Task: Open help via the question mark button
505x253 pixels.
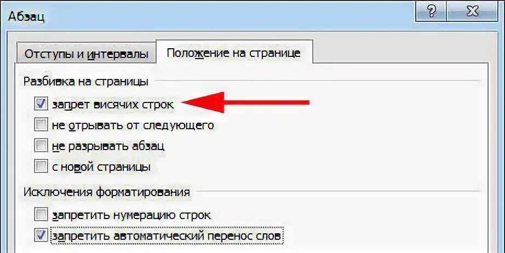Action: (432, 12)
